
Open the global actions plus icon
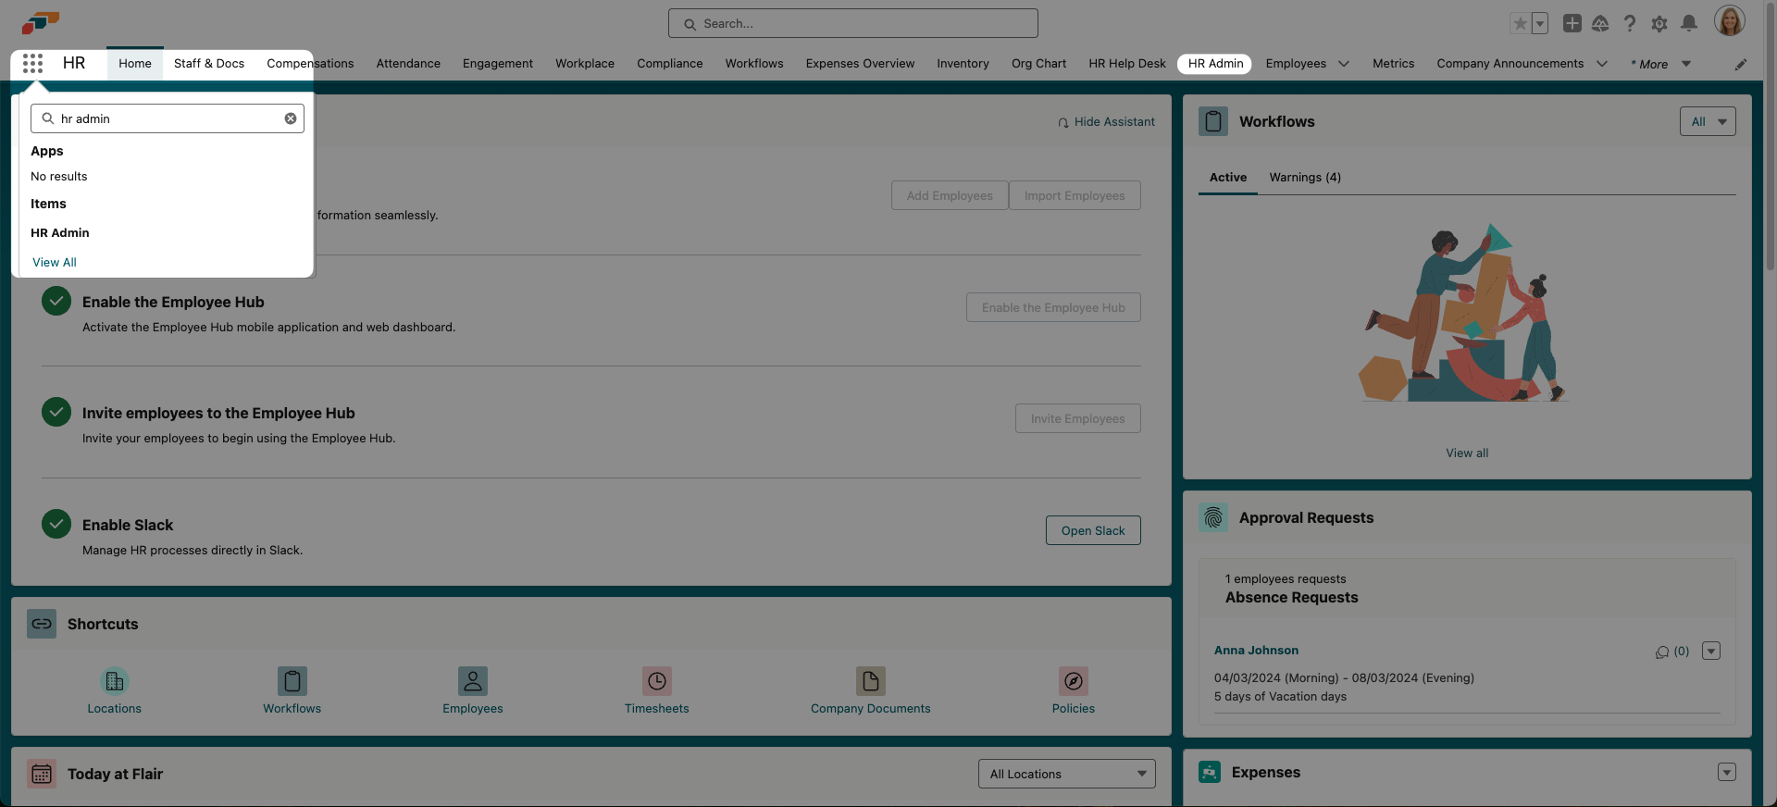[x=1572, y=23]
